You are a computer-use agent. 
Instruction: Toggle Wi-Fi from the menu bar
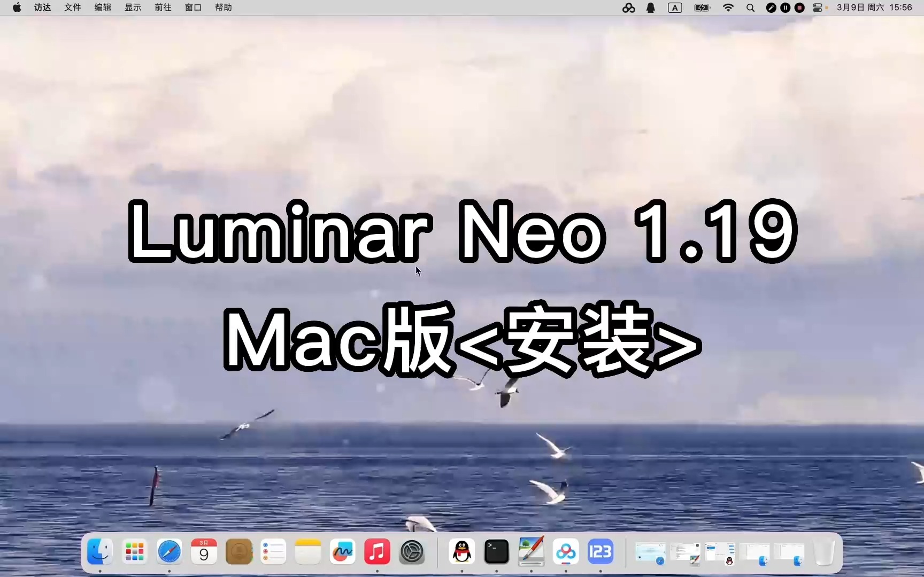pyautogui.click(x=728, y=7)
